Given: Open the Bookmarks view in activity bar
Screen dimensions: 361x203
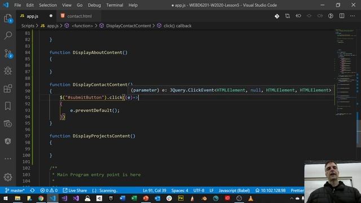Looking at the screenshot, I should point(8,106).
